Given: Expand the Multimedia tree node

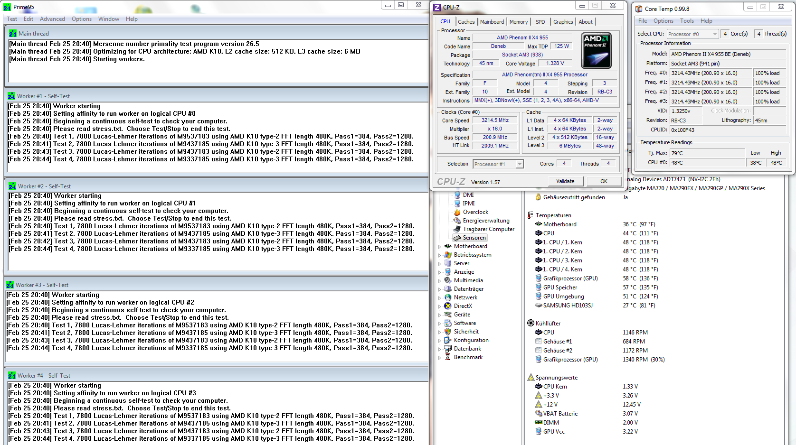Looking at the screenshot, I should click(x=440, y=281).
